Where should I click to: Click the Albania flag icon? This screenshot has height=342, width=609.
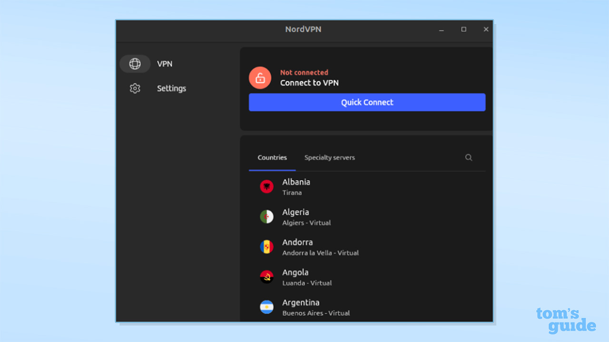coord(266,187)
